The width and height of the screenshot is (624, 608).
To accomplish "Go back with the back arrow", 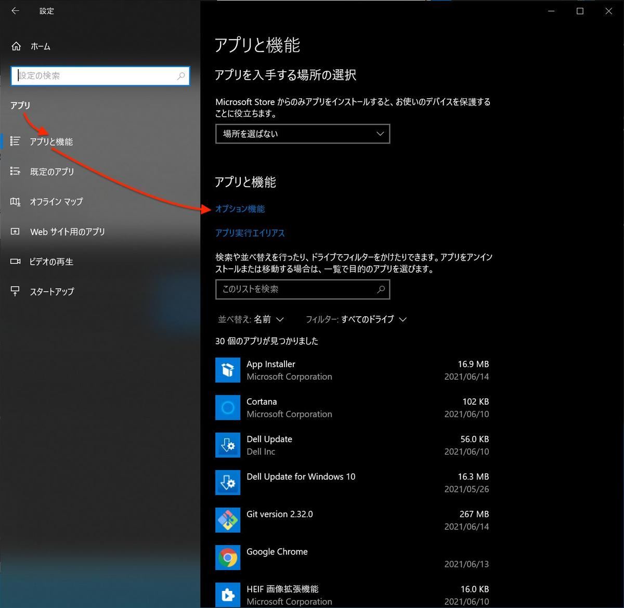I will [15, 10].
